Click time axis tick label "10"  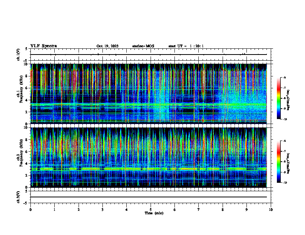tap(271, 210)
